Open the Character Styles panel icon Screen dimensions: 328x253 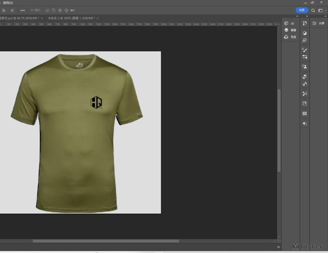304,84
